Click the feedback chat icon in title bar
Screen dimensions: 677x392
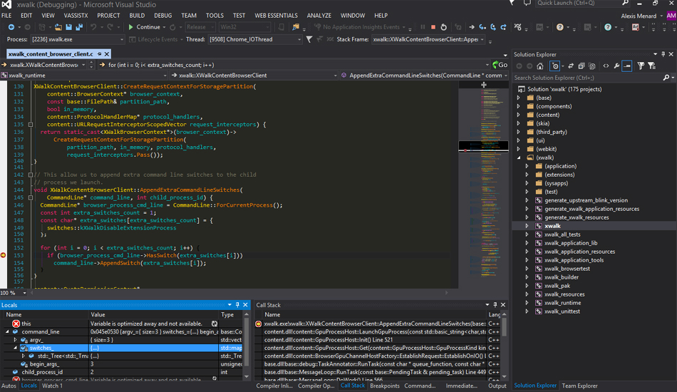click(527, 4)
